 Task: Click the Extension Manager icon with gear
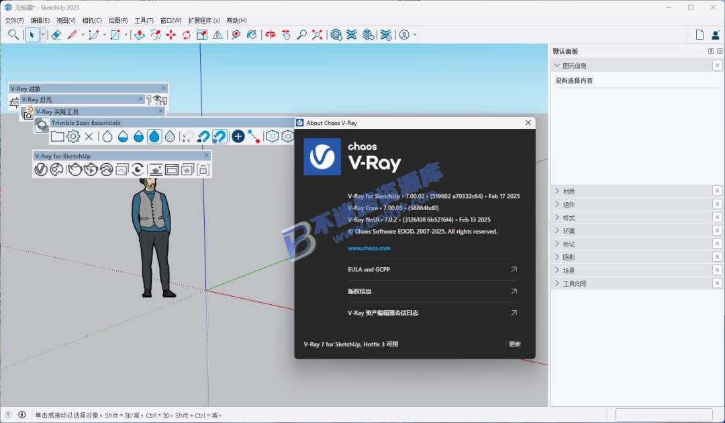(x=386, y=35)
